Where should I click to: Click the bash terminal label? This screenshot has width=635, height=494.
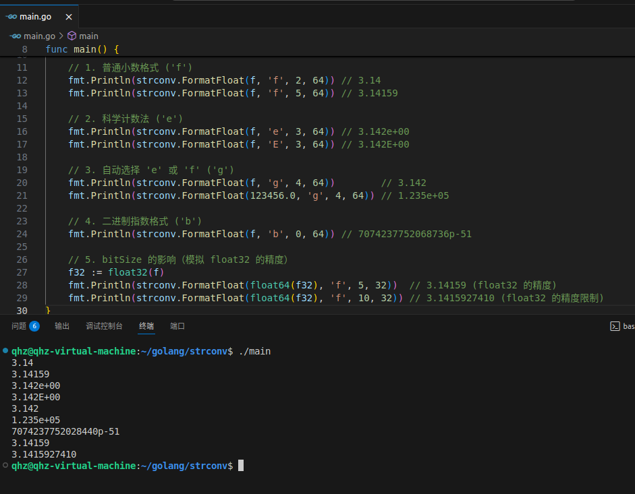628,326
